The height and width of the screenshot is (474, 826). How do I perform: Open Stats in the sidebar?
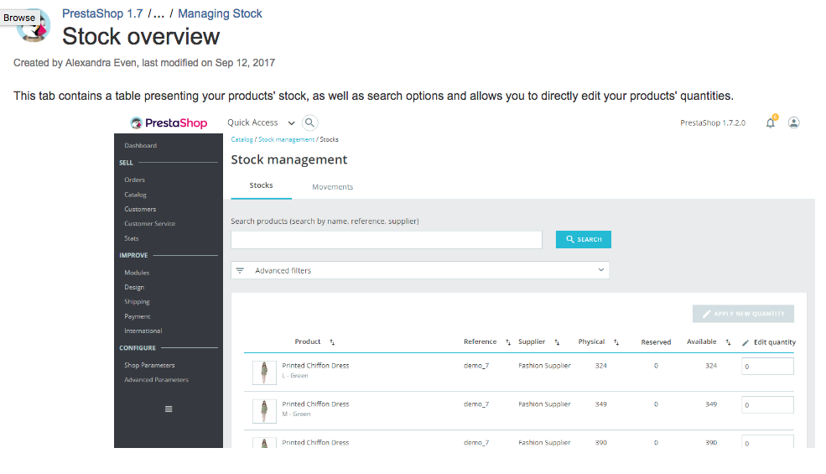point(131,238)
